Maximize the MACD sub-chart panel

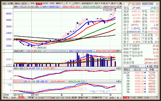pos(119,81)
